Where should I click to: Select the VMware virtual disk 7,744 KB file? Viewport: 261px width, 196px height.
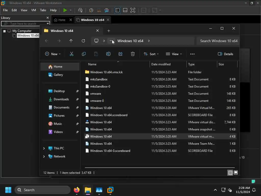pos(160,122)
